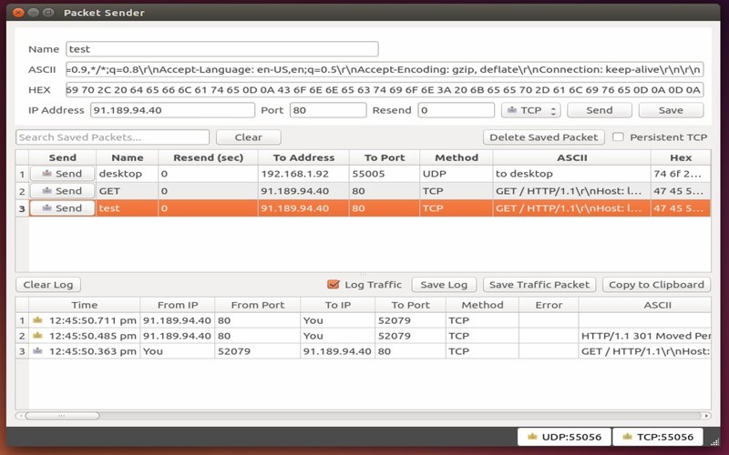Uncheck the Log Traffic checkbox
The width and height of the screenshot is (729, 455).
coord(333,285)
